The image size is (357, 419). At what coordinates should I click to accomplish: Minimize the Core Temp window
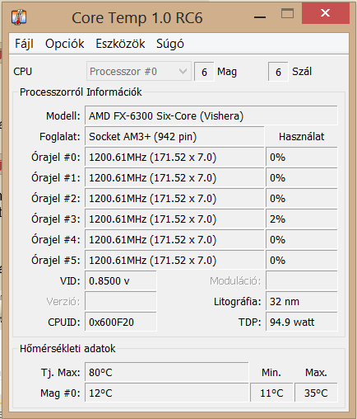[260, 17]
